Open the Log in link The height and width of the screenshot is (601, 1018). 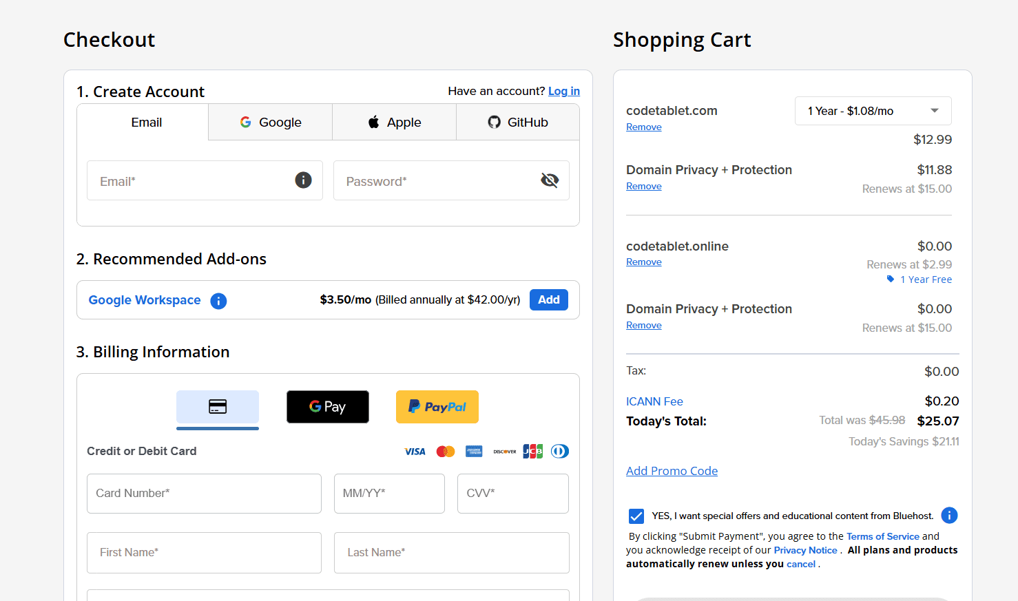(564, 91)
